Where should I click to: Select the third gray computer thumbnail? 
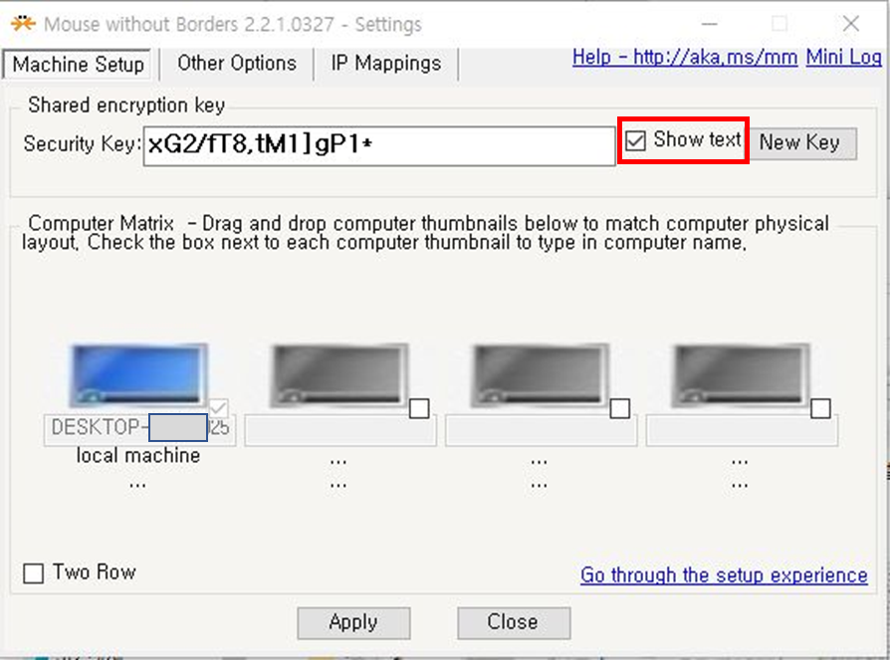(540, 375)
